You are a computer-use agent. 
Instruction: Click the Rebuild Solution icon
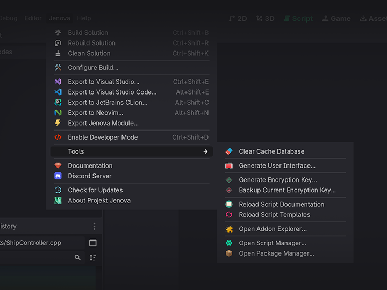(x=58, y=43)
